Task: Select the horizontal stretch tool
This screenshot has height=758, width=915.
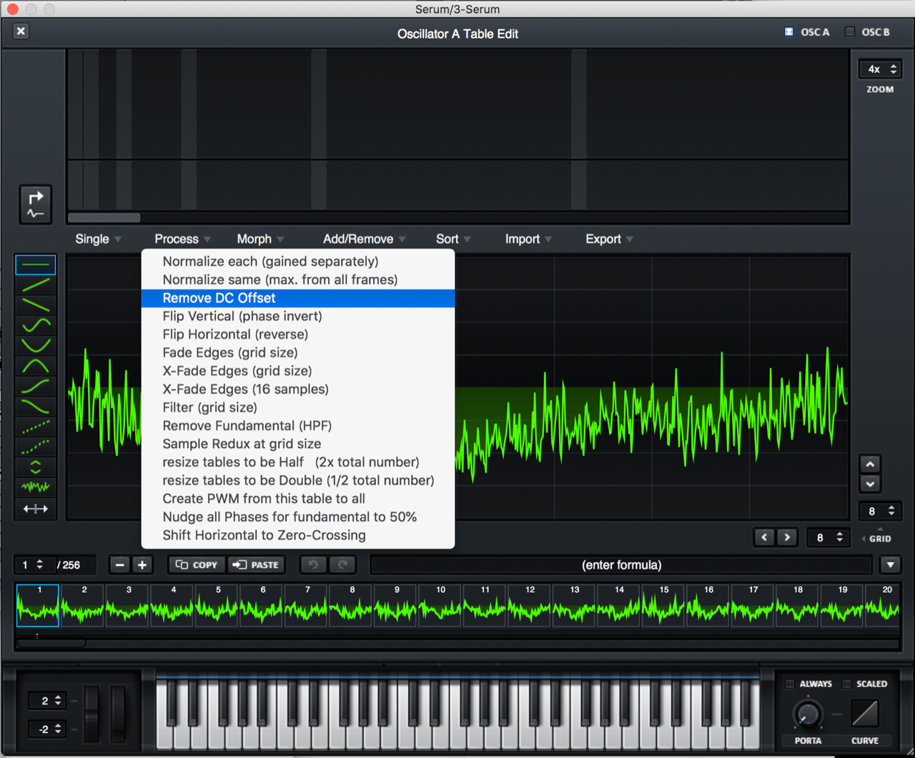Action: pos(35,509)
